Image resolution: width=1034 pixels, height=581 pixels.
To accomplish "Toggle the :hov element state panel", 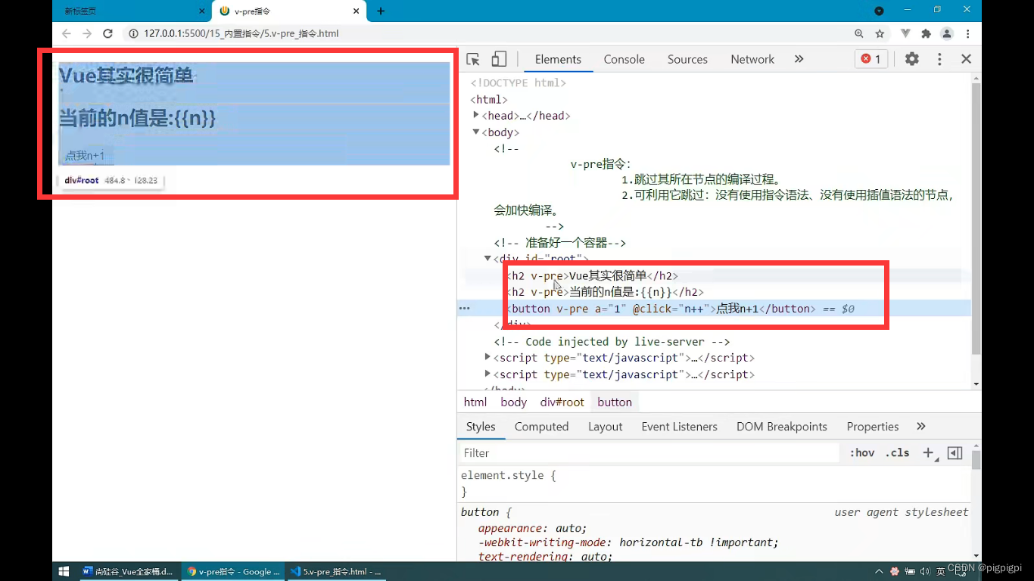I will point(861,453).
